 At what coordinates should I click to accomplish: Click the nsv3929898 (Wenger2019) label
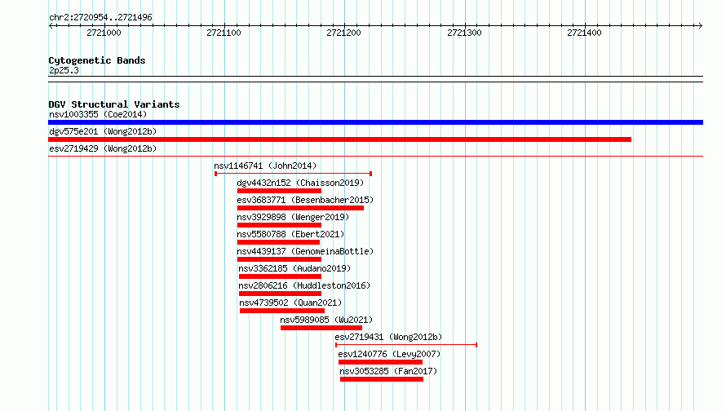coord(293,217)
